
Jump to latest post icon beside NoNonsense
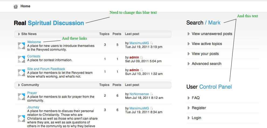pyautogui.click(x=152, y=94)
